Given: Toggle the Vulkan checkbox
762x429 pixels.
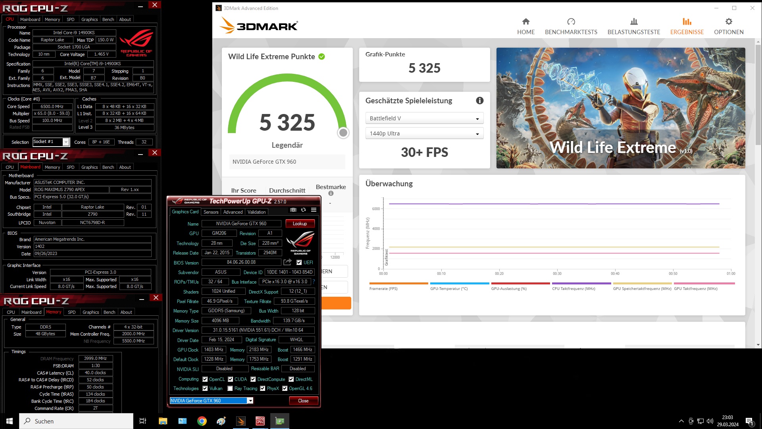Looking at the screenshot, I should click(205, 388).
